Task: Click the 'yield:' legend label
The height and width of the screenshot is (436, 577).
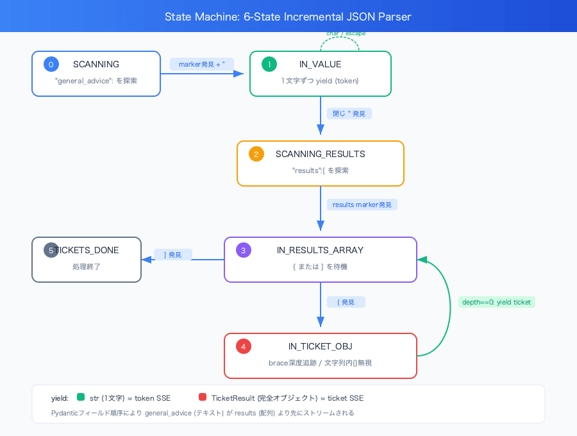Action: click(x=60, y=398)
